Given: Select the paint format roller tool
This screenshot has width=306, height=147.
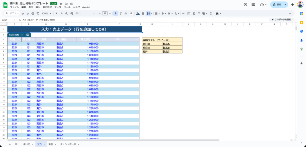Looking at the screenshot, I should click(38, 13).
